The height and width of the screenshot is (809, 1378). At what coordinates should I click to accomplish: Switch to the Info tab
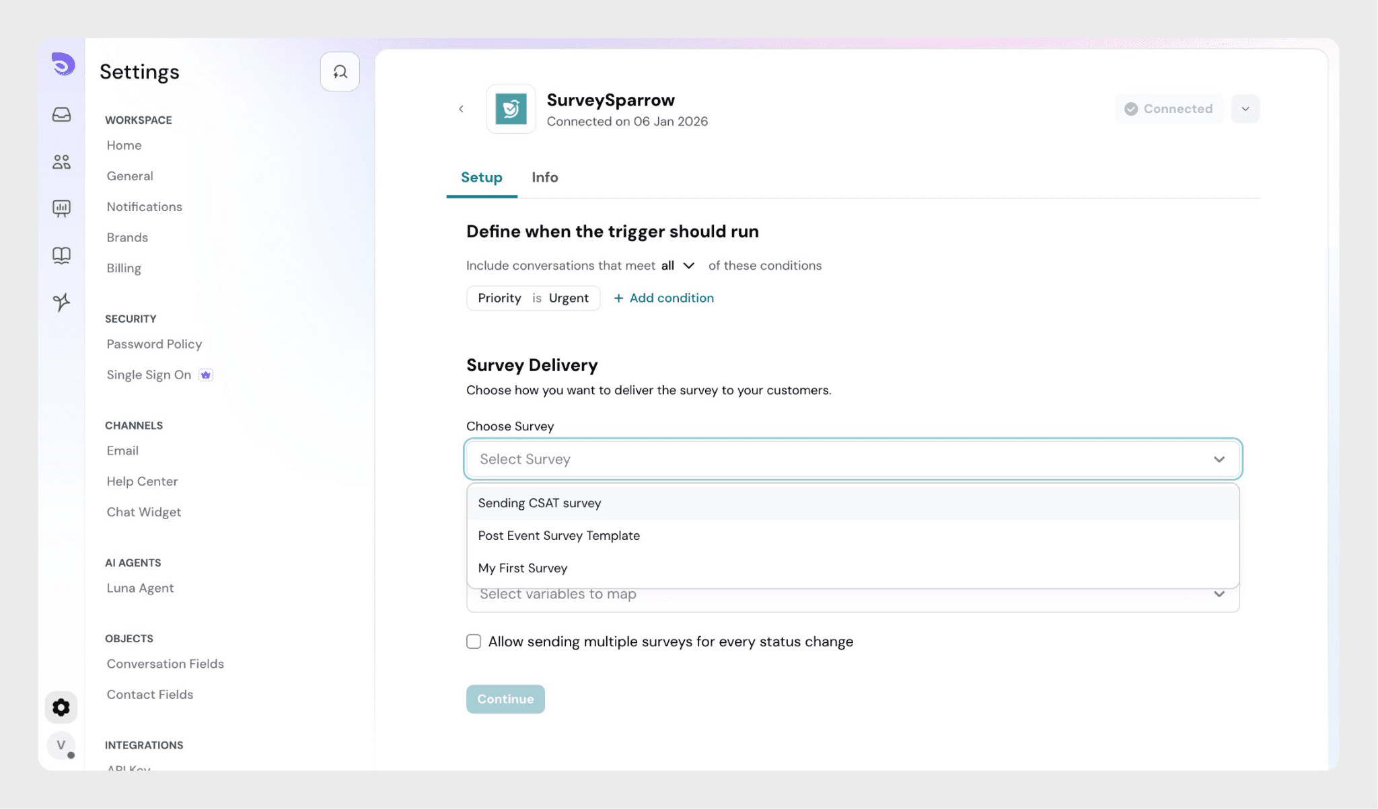(544, 178)
